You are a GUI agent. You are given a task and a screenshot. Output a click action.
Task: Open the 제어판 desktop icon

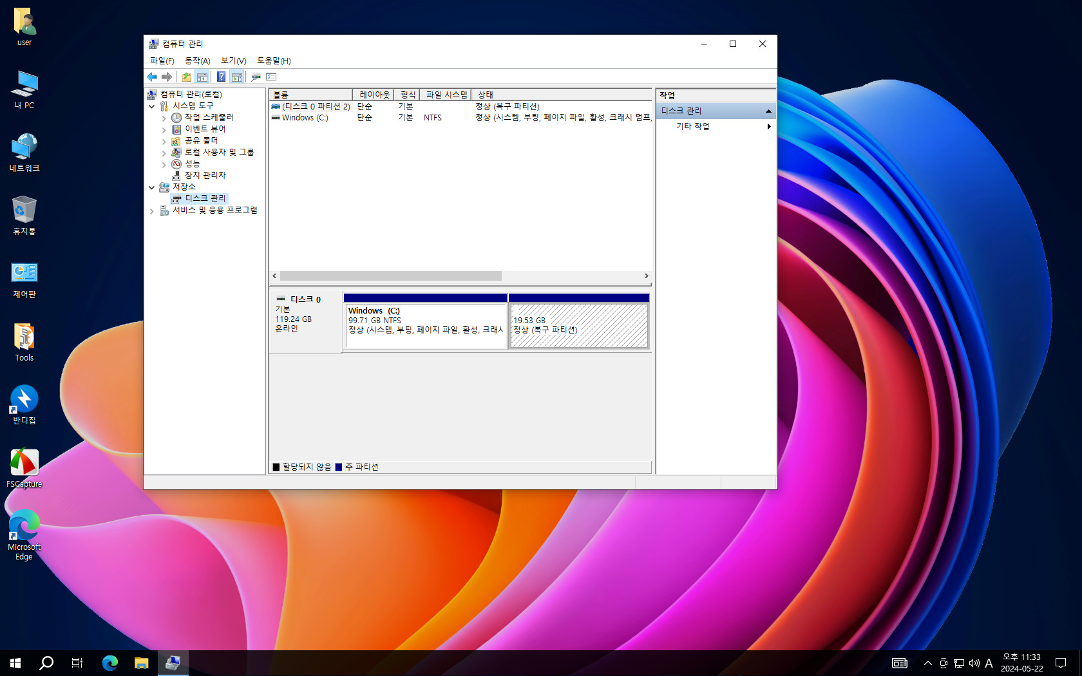(24, 279)
